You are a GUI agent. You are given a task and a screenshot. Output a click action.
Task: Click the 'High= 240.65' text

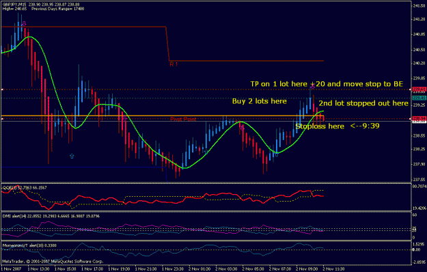click(15, 9)
